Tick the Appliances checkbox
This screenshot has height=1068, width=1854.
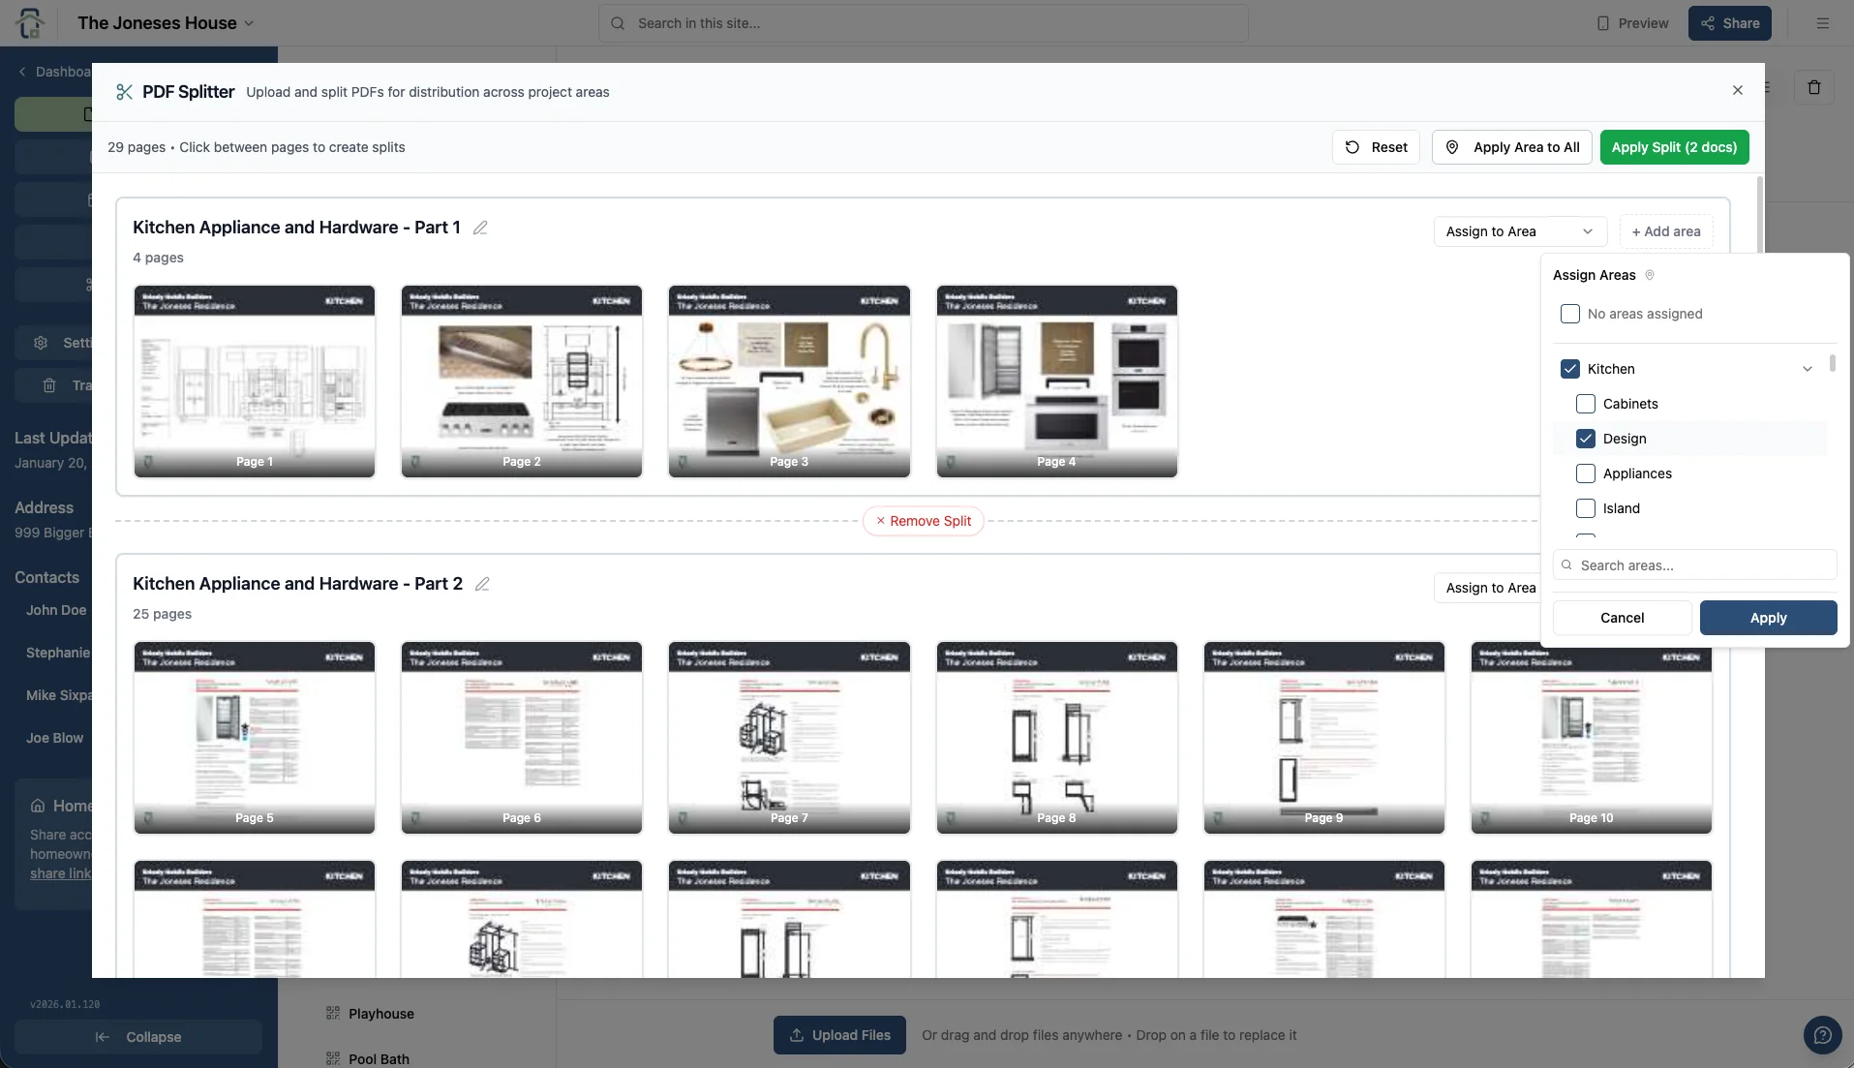(1585, 473)
